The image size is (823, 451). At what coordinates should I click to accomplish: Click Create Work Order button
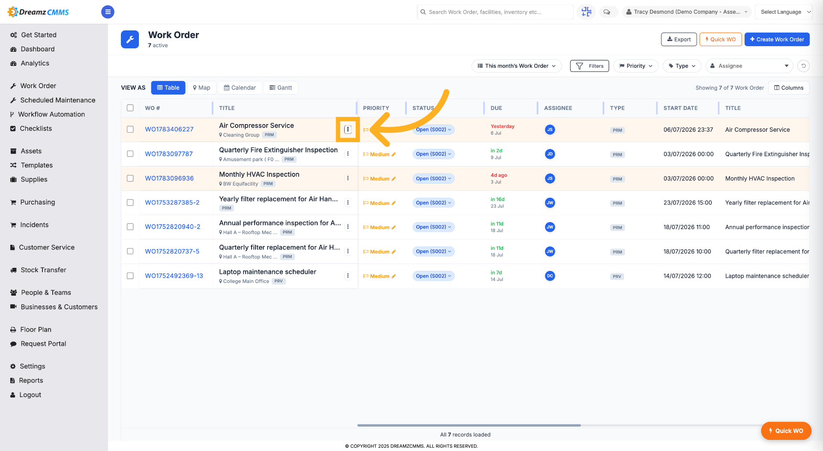coord(777,39)
